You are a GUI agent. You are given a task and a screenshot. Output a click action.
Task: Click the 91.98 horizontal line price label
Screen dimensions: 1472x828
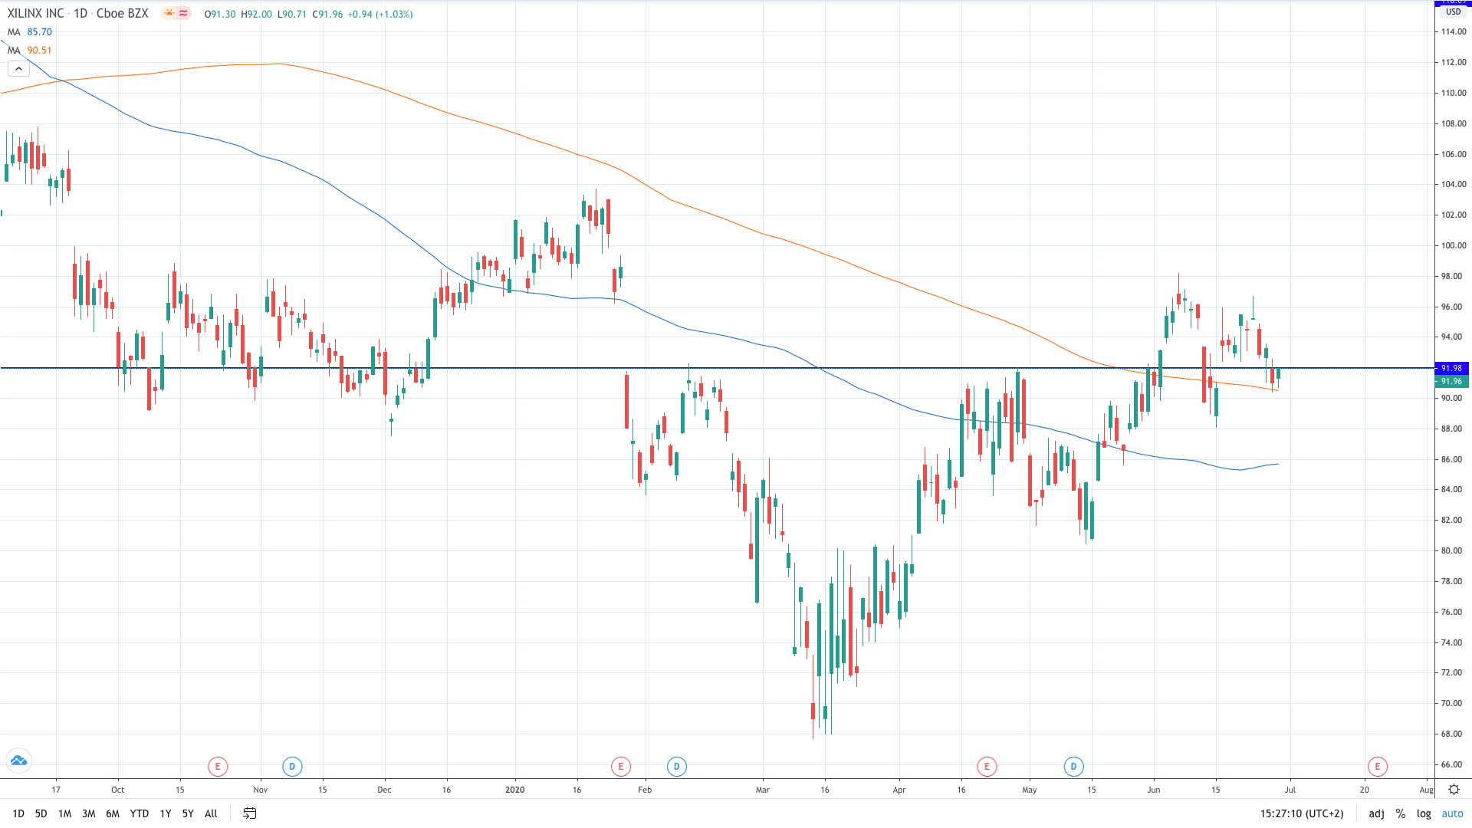pos(1451,368)
